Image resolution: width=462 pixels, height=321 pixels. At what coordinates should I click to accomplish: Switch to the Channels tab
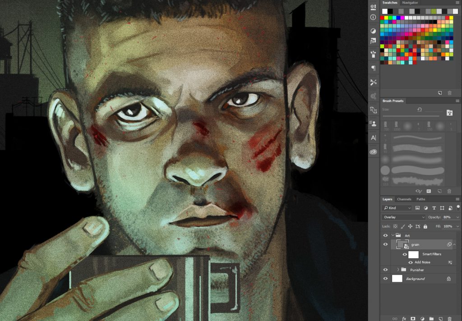click(403, 199)
